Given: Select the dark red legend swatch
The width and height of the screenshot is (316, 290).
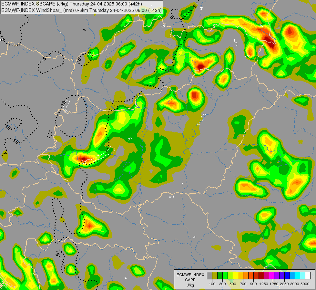Looking at the screenshot, I should tap(261, 276).
